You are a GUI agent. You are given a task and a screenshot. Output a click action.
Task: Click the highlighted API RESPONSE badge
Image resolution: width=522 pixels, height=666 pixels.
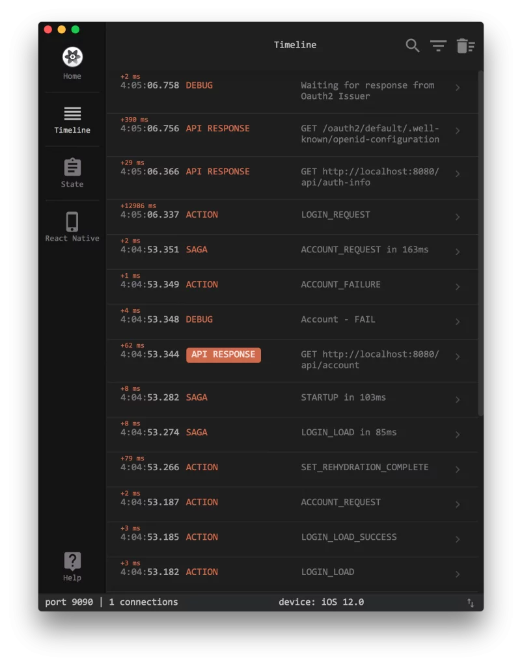(x=224, y=354)
